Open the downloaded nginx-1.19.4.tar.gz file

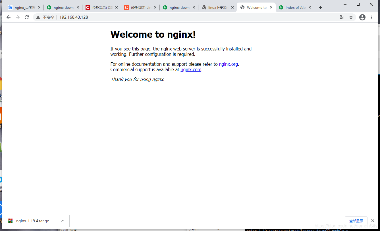coord(32,221)
